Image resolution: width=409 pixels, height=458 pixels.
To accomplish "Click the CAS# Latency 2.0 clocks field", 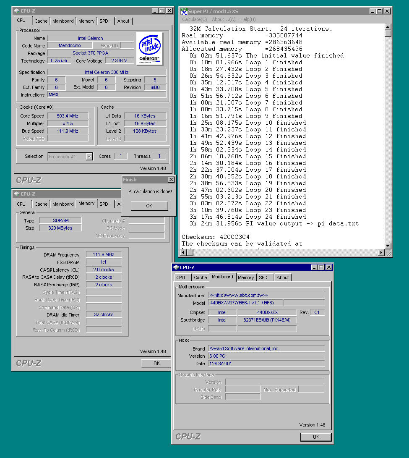I will point(104,270).
